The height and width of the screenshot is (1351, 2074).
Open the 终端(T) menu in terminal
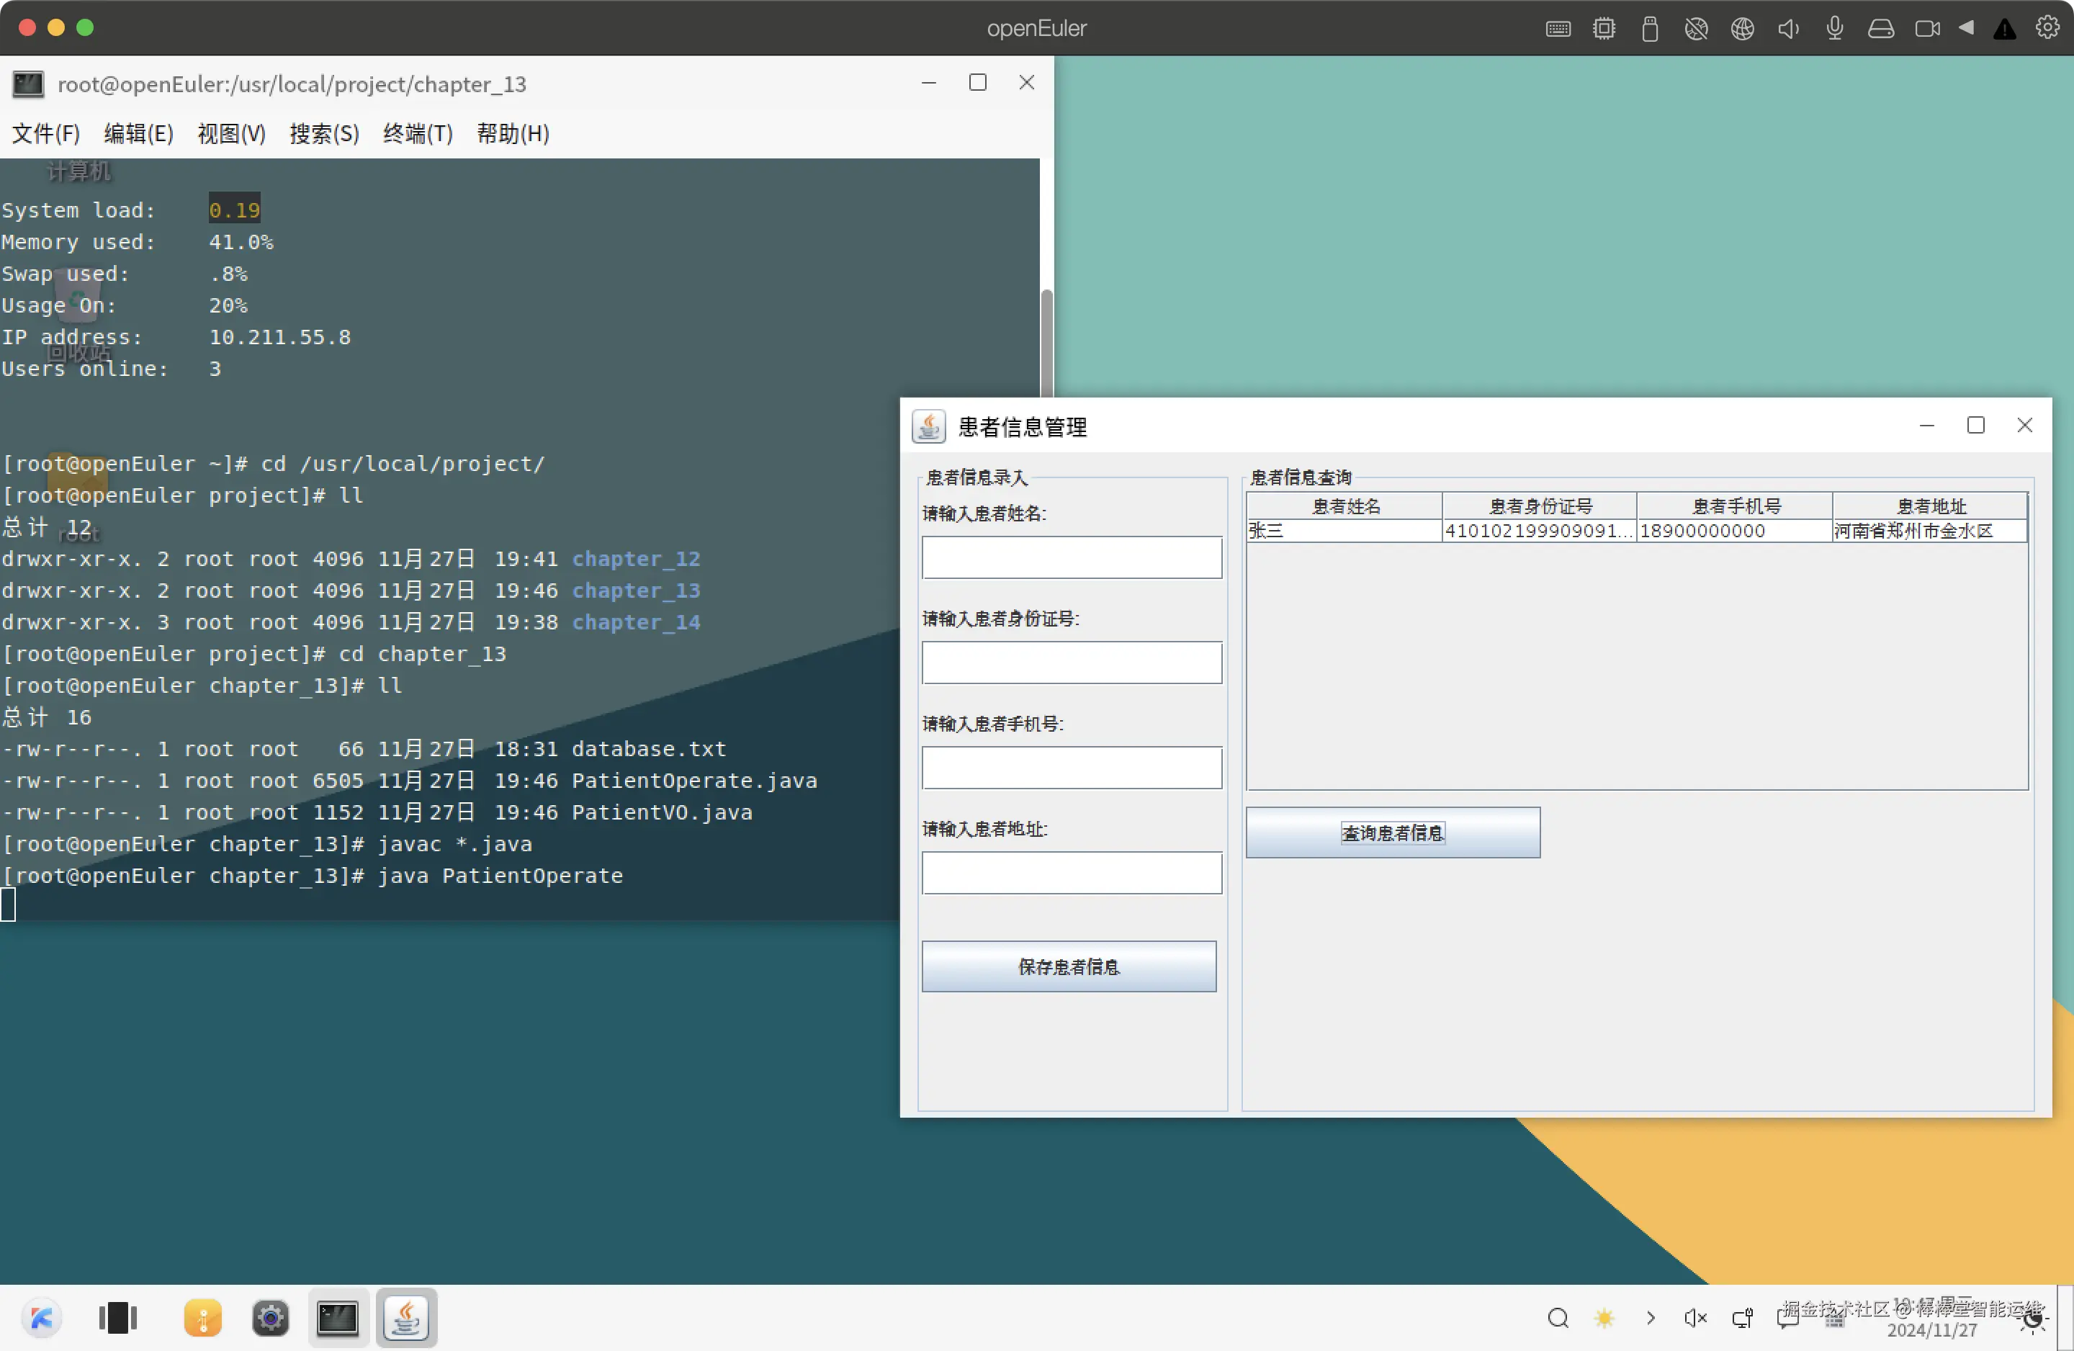click(418, 133)
